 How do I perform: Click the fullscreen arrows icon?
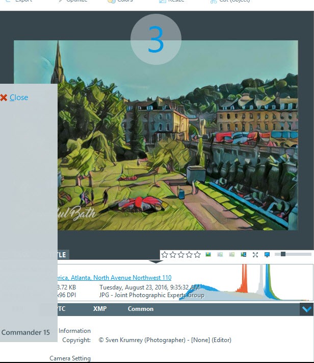click(255, 255)
